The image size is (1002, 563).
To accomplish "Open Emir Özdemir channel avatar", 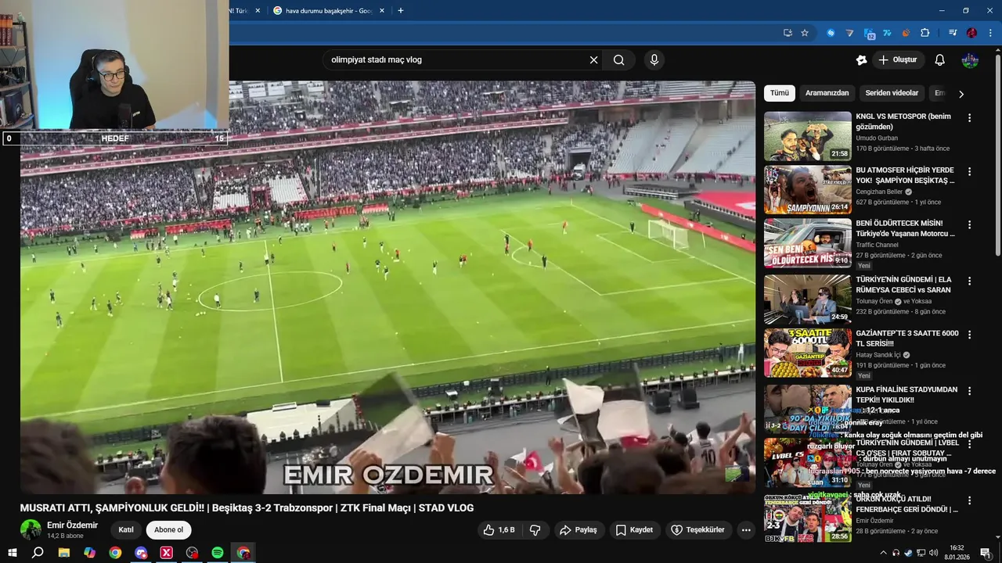I will tap(31, 530).
